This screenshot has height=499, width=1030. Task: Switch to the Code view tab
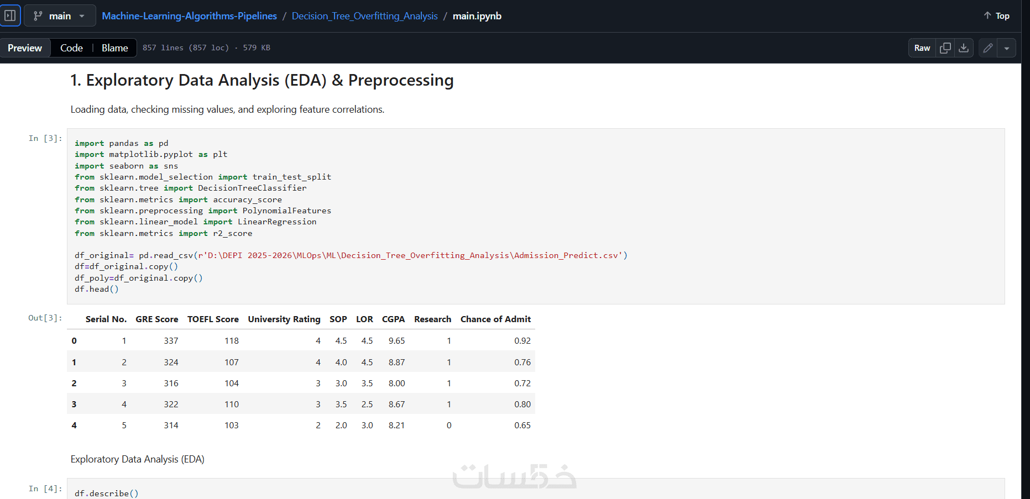(x=71, y=48)
